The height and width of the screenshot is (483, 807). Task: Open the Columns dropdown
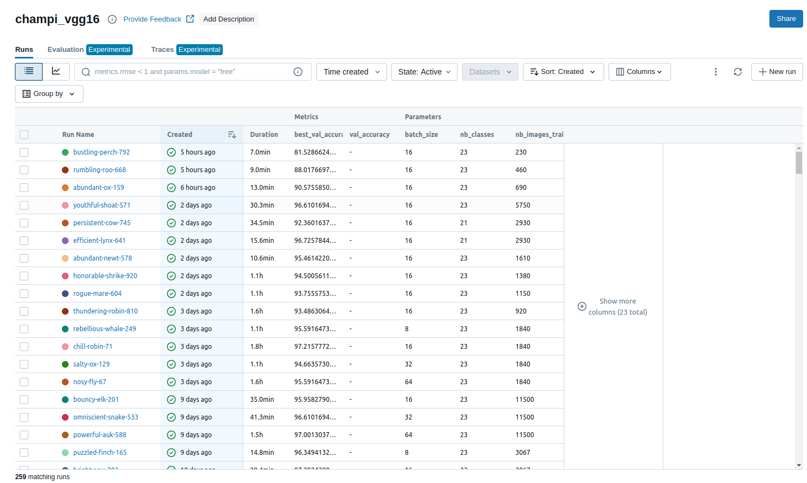640,72
